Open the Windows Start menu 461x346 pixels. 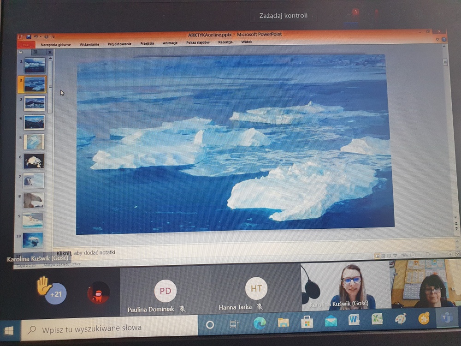tap(9, 331)
